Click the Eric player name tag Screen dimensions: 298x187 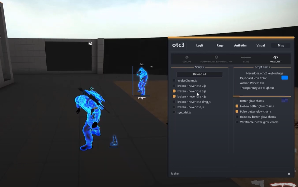(142, 64)
